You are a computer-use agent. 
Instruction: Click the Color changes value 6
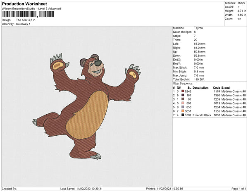point(195,32)
